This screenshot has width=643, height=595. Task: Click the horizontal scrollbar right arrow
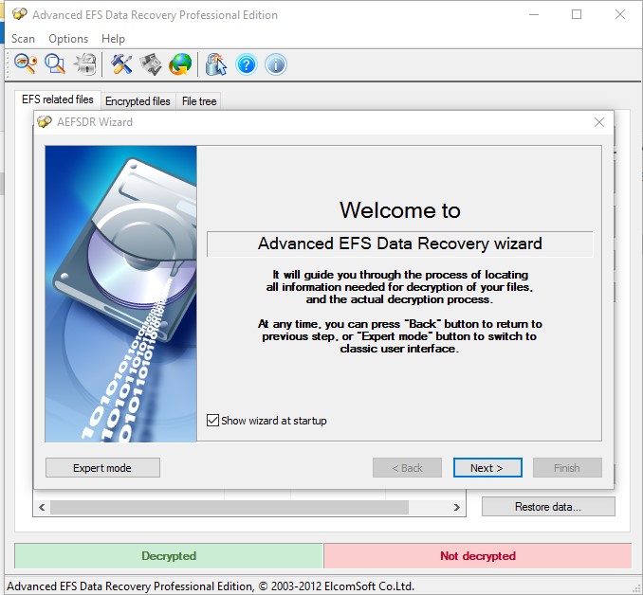(457, 507)
